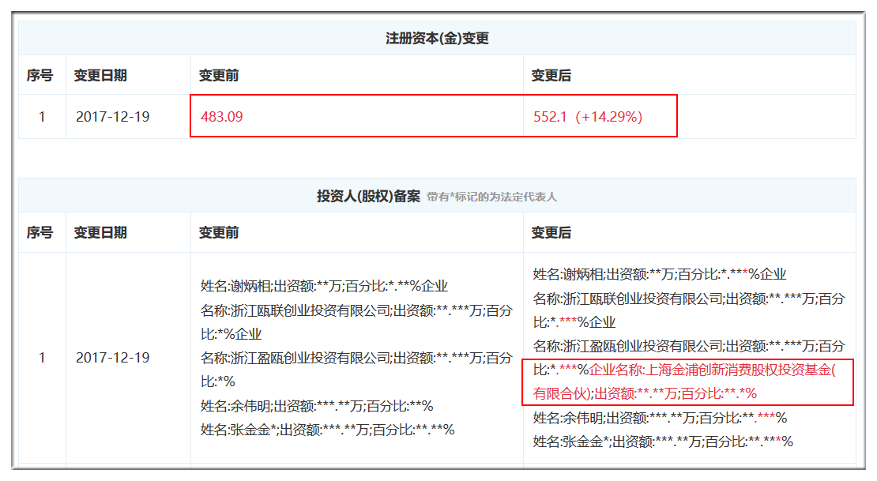Screen dimensions: 877x481
Task: Click 2017-12-19 date in investor filing table
Action: click(112, 358)
